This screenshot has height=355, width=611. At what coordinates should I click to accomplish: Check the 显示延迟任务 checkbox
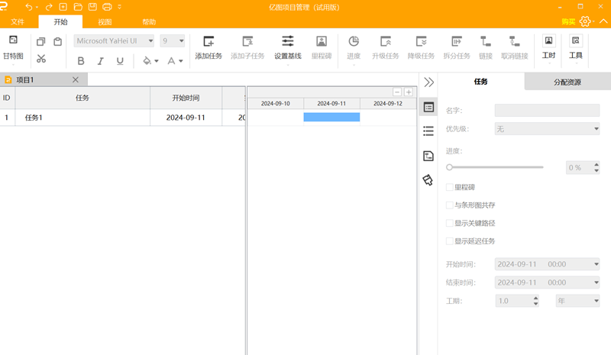450,241
